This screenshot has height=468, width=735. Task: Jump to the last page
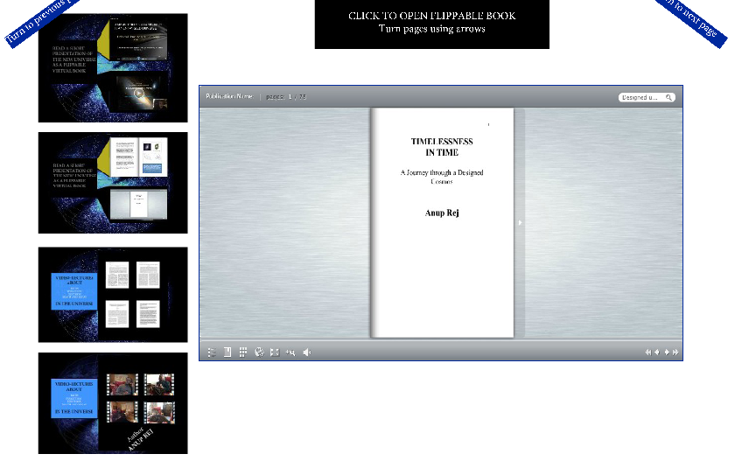[675, 353]
